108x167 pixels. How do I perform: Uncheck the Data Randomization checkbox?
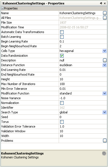(x=62, y=56)
